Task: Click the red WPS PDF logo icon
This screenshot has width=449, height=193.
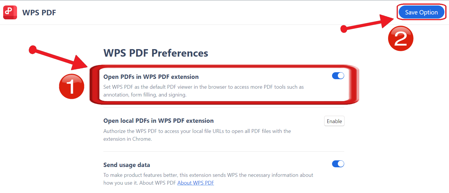Action: pyautogui.click(x=10, y=12)
